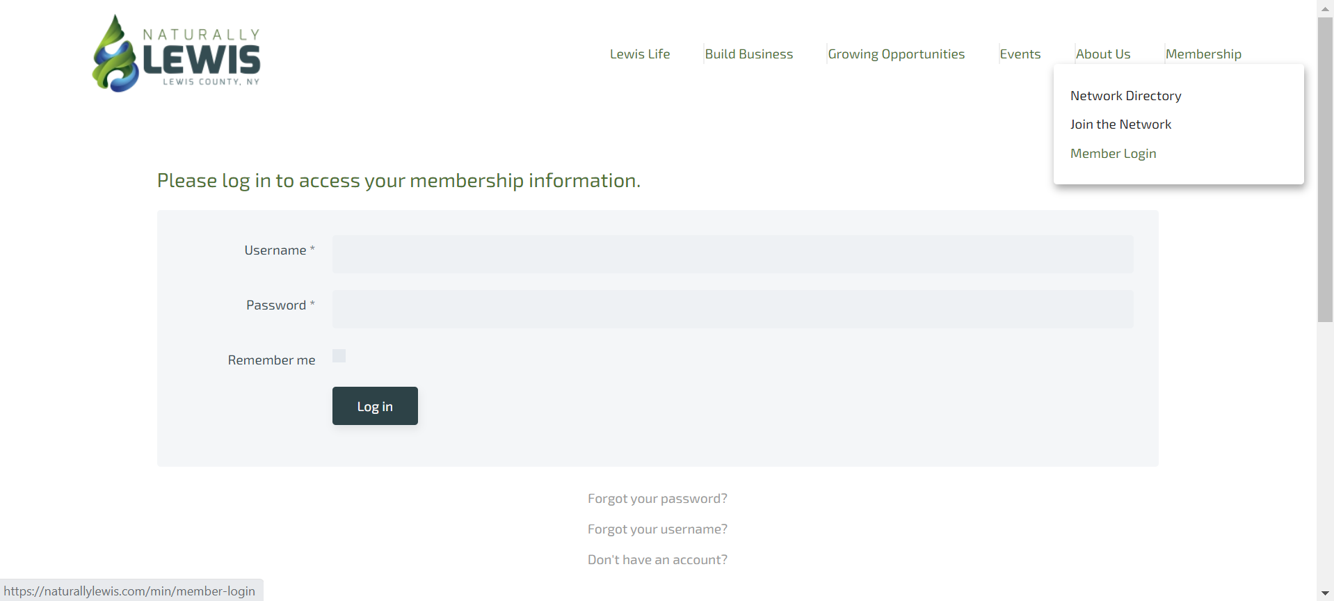This screenshot has height=601, width=1334.
Task: Expand the Build Business menu
Action: pos(749,54)
